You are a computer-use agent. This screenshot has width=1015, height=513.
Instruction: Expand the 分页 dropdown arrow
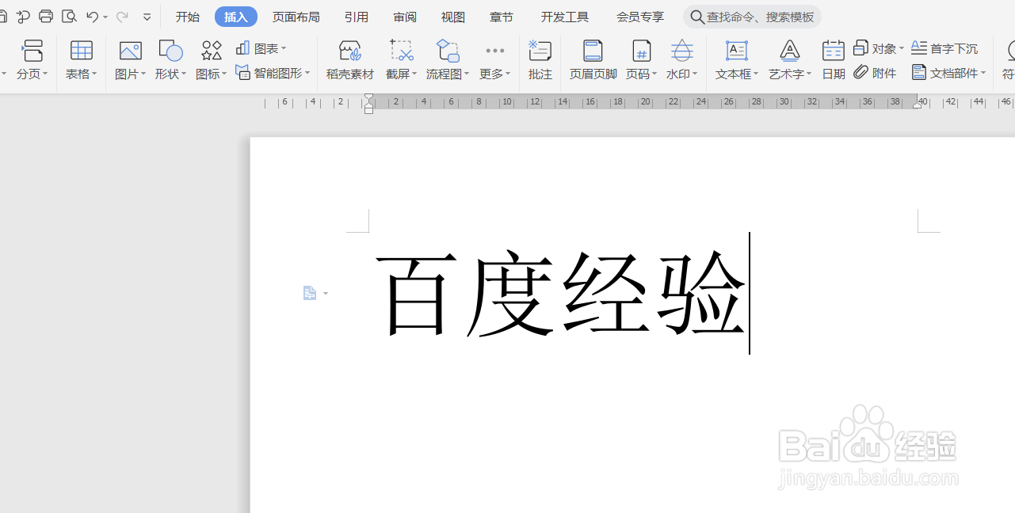coord(45,74)
